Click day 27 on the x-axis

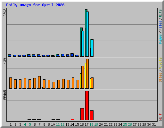pyautogui.click(x=135, y=124)
